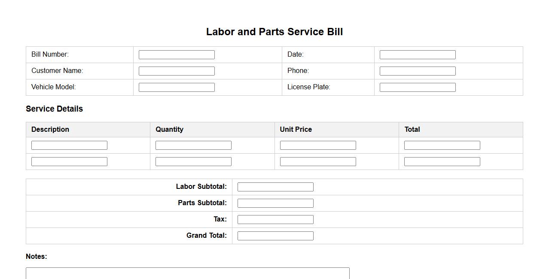Focus the Date input field

418,55
